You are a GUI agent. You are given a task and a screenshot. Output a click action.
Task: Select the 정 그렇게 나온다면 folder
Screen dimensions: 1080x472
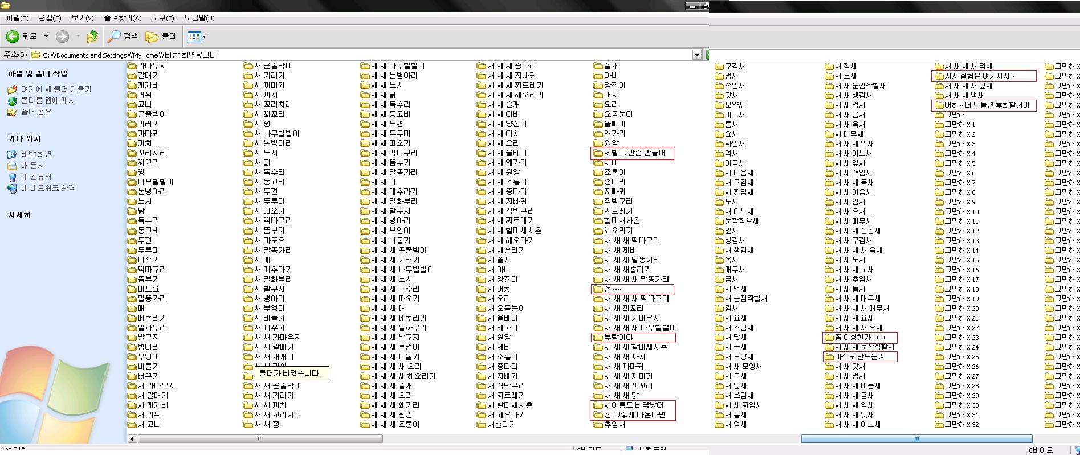[630, 414]
